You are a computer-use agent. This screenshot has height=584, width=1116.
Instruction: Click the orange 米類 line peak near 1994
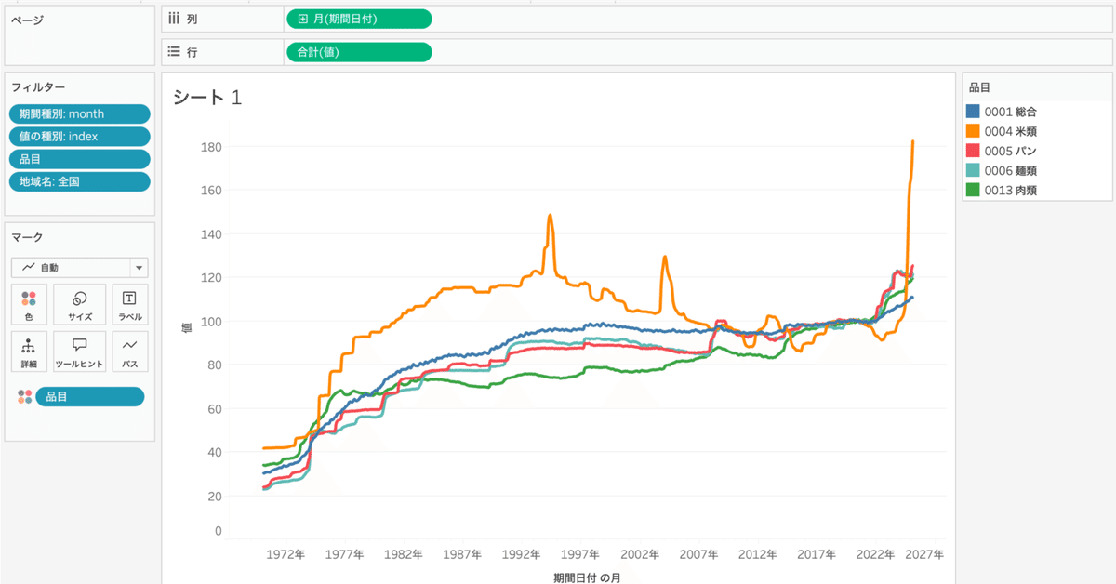pos(551,217)
